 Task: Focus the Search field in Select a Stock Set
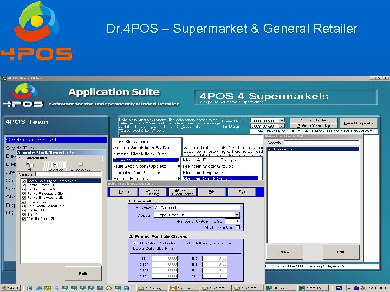321,143
